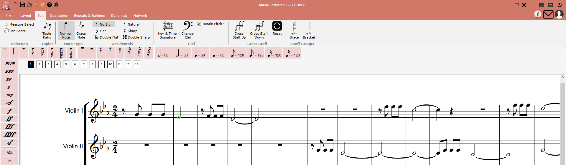Set tempo eighth note equals 120
The height and width of the screenshot is (165, 566).
(x=237, y=53)
